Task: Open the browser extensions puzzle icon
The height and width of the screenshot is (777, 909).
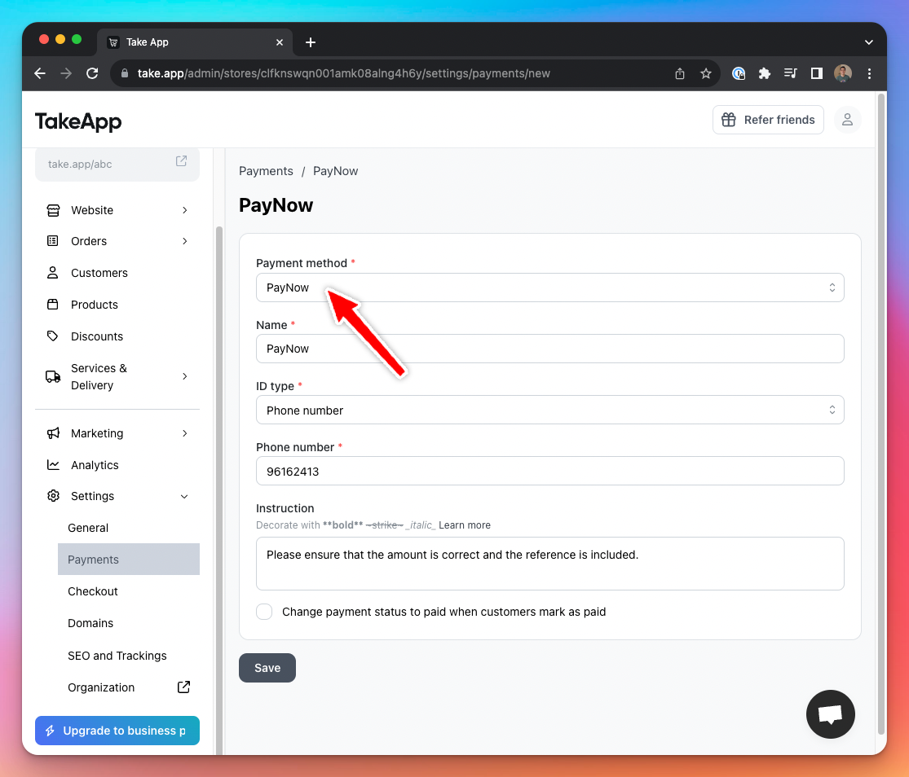Action: click(x=765, y=73)
